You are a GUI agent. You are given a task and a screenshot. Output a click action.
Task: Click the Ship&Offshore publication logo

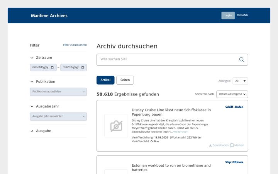[234, 162]
